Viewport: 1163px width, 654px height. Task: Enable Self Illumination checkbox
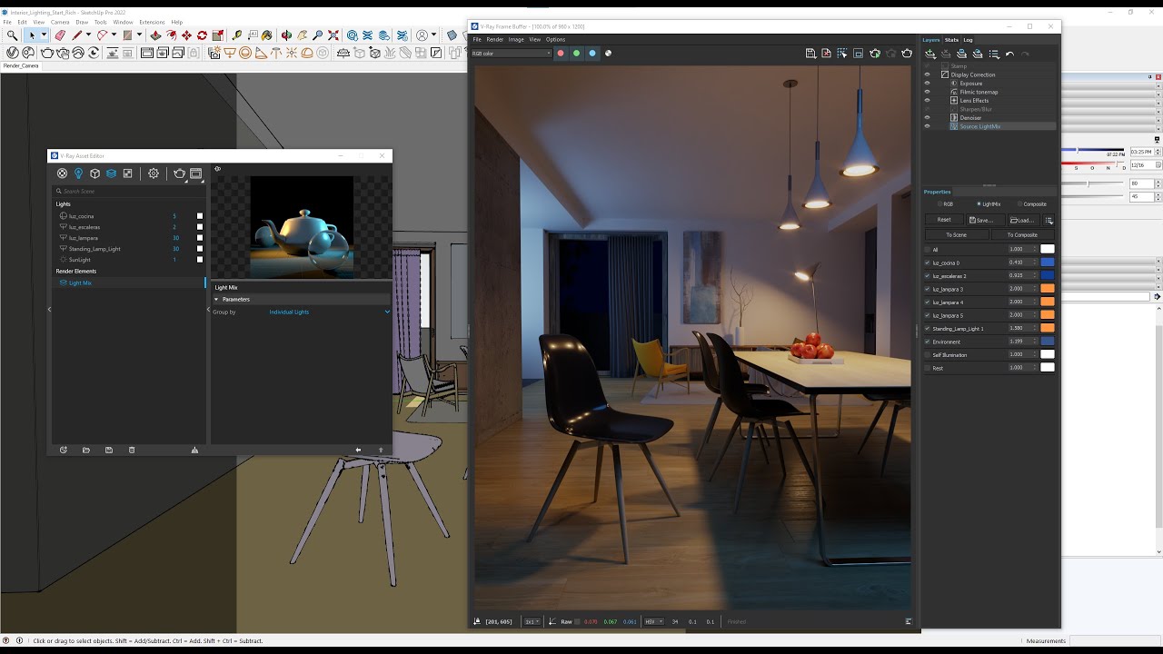click(x=928, y=354)
